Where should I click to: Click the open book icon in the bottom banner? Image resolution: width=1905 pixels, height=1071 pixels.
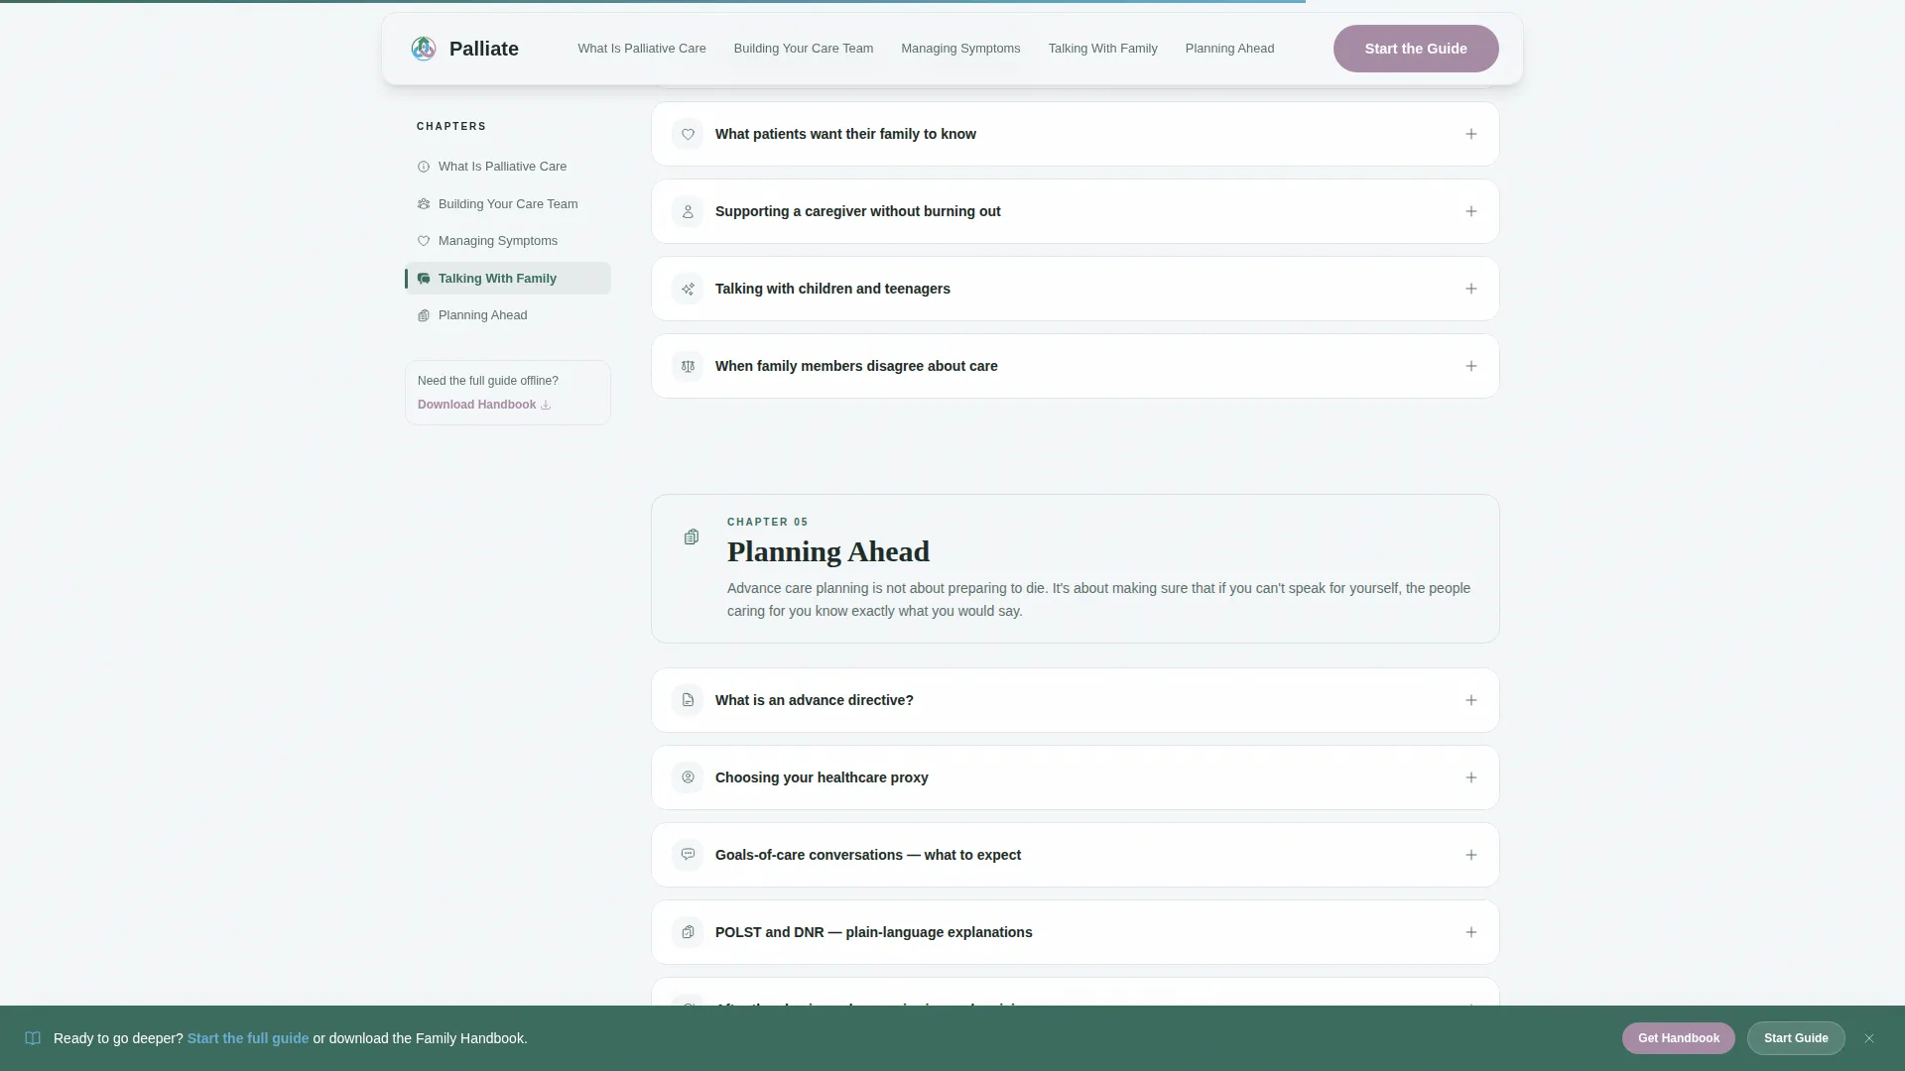[x=33, y=1038]
